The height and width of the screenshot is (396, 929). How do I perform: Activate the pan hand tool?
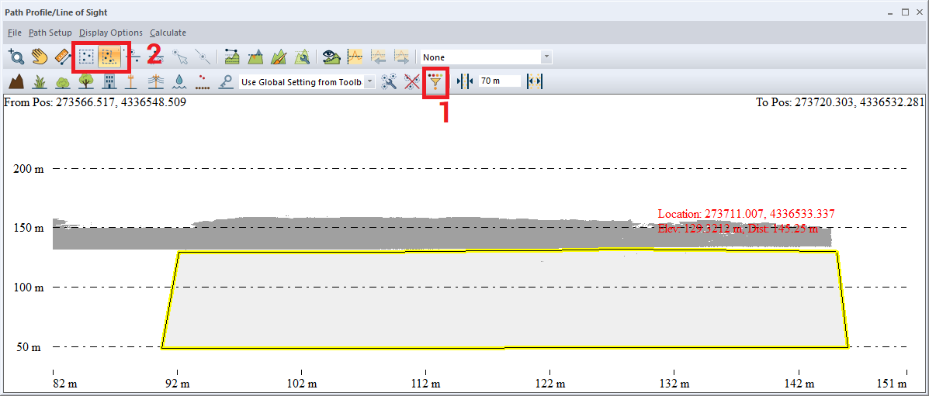[40, 57]
